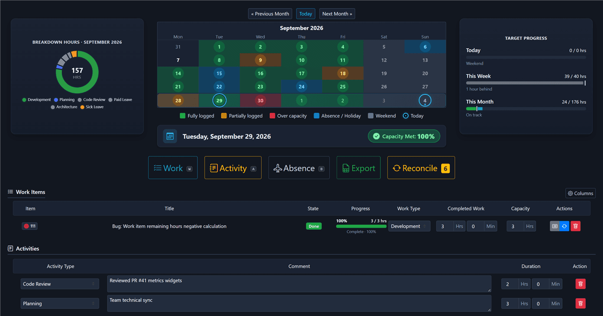Select September 9 on the calendar
This screenshot has height=316, width=603.
260,60
